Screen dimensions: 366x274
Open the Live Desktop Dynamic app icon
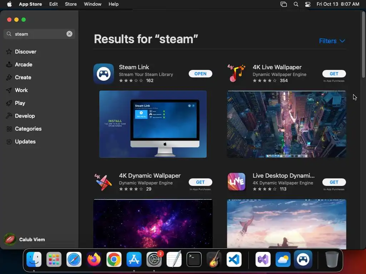pos(237,182)
